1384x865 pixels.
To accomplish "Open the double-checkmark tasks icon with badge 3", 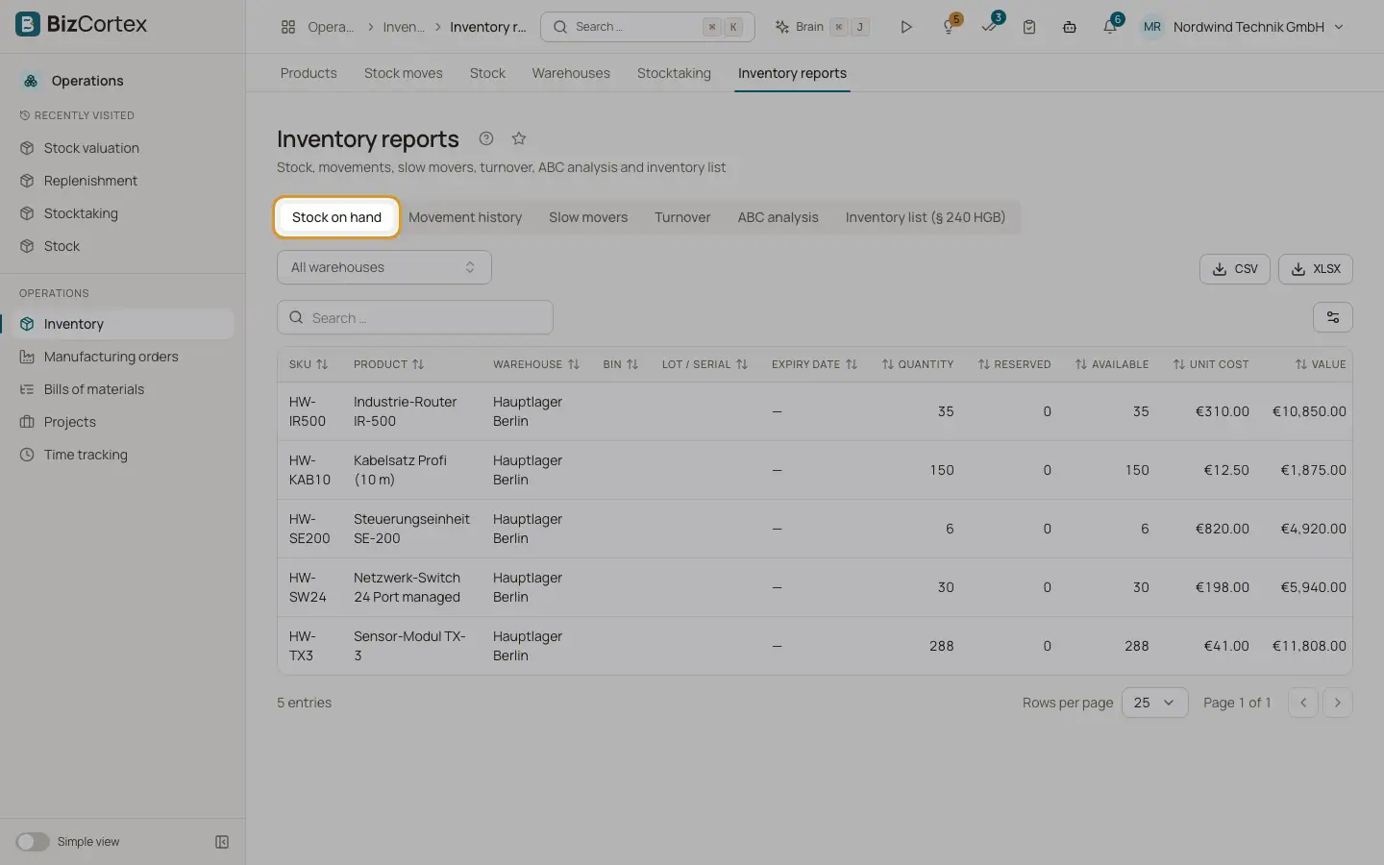I will click(990, 27).
